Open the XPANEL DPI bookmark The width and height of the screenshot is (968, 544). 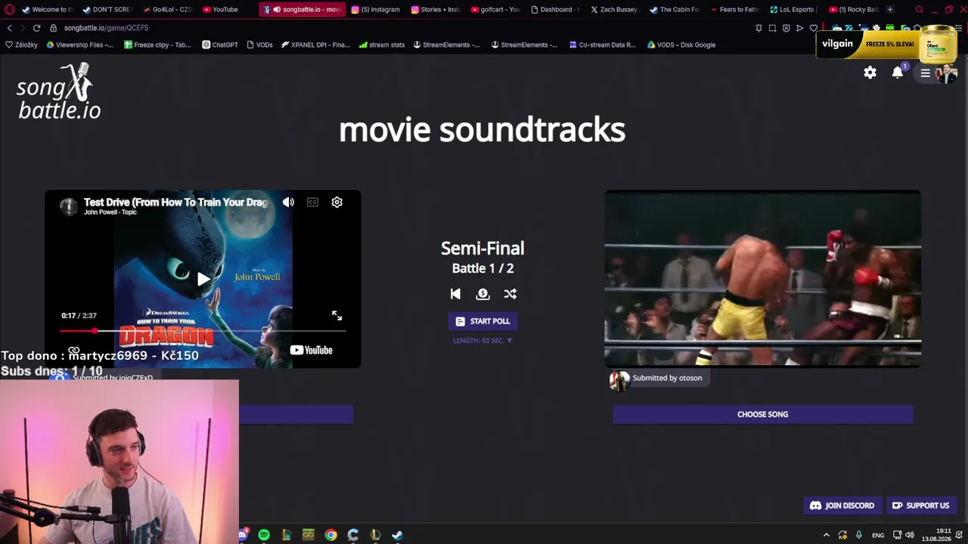click(315, 45)
